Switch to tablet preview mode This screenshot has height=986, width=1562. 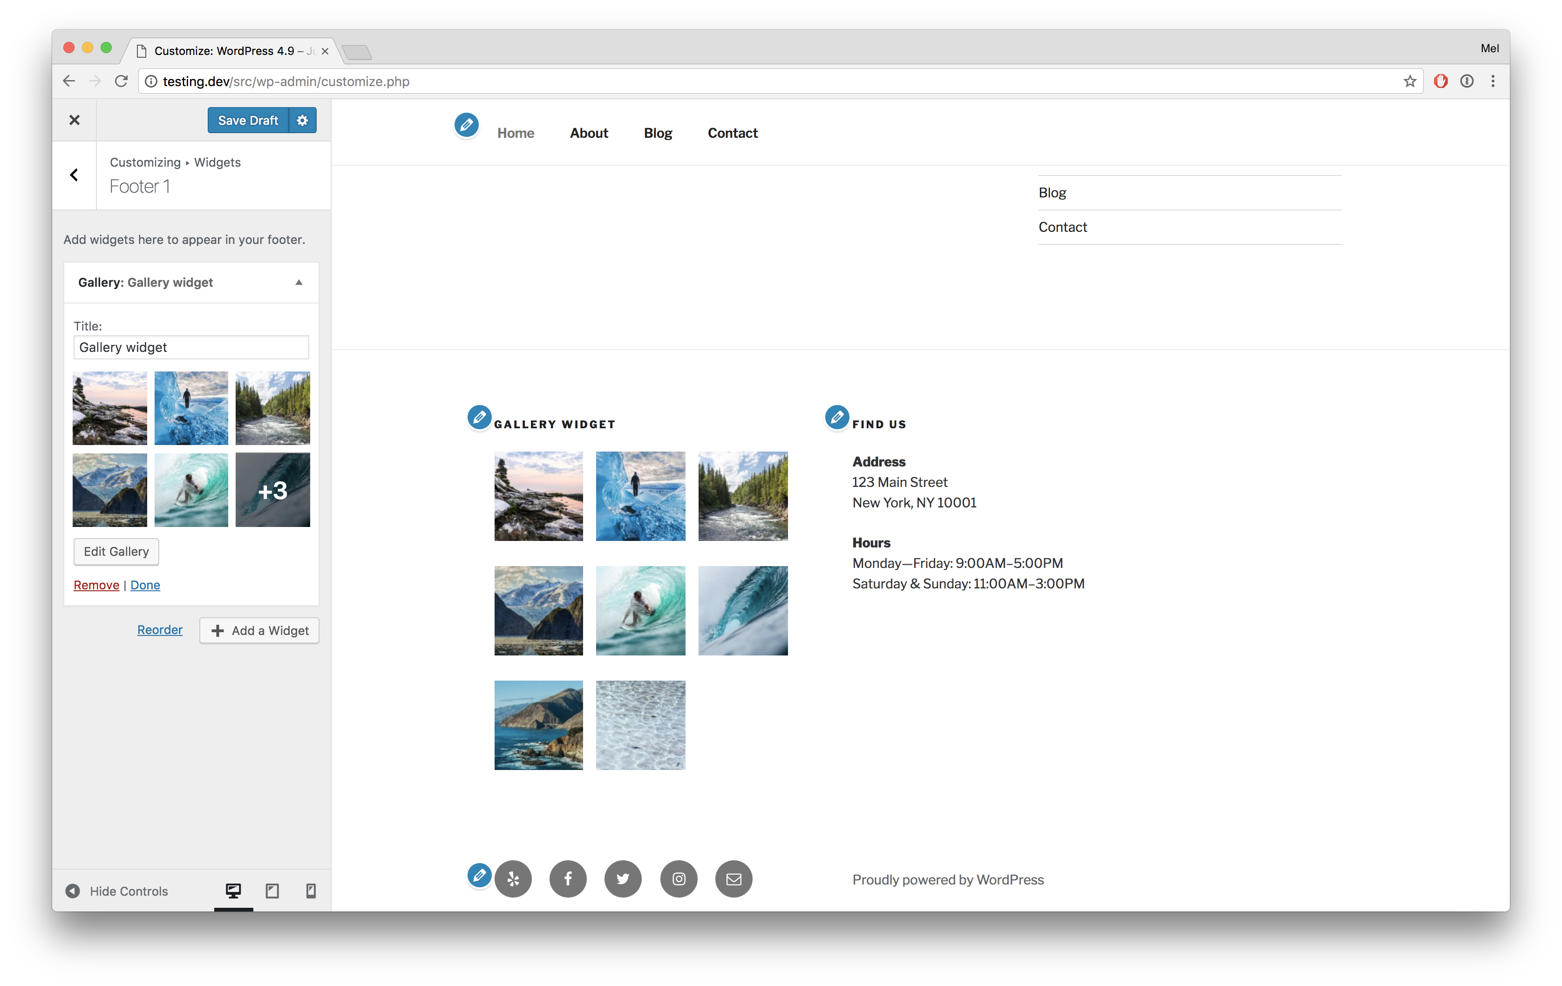(x=272, y=891)
